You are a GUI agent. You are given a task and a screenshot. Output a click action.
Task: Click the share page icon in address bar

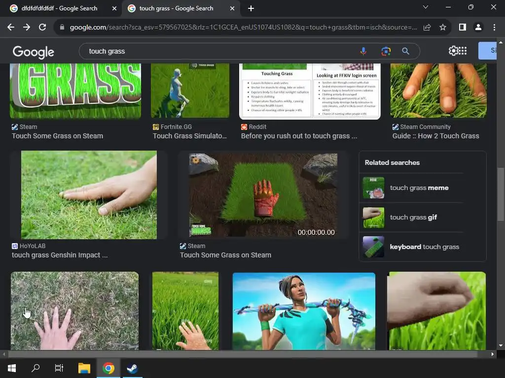click(427, 28)
